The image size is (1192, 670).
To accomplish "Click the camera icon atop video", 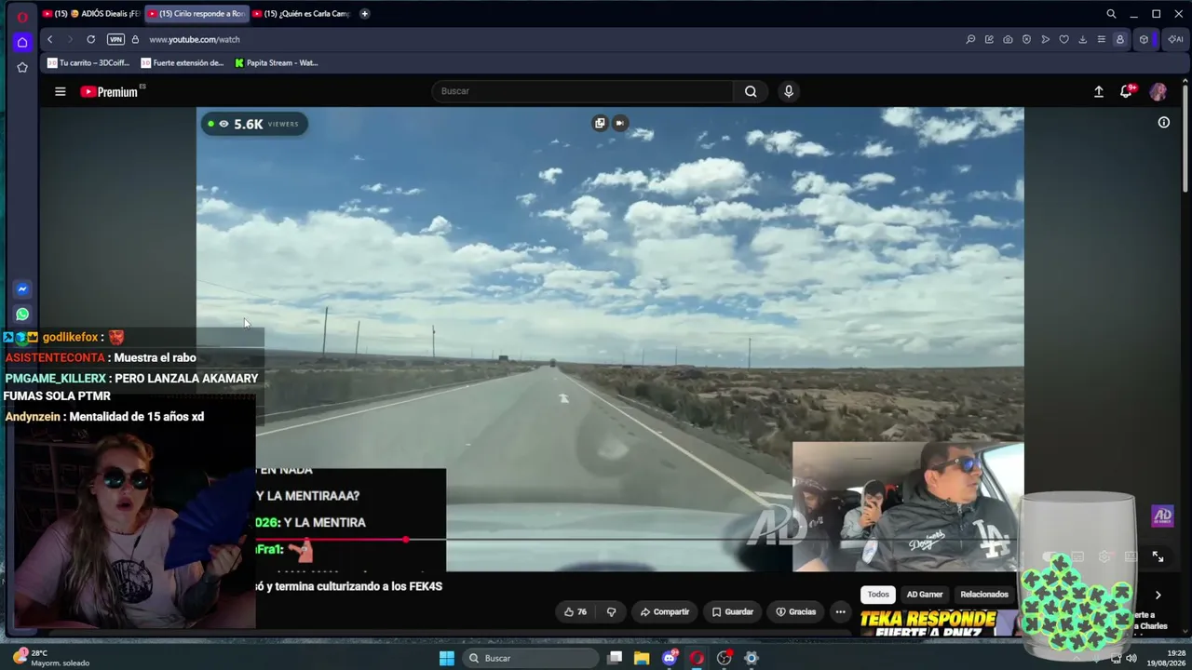I will [x=619, y=123].
